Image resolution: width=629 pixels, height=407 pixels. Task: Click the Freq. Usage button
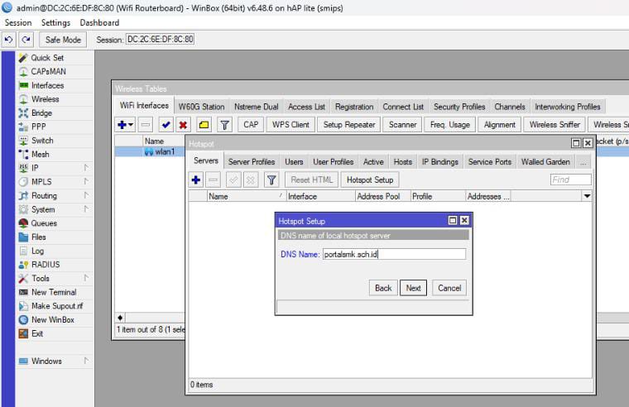[x=450, y=125]
